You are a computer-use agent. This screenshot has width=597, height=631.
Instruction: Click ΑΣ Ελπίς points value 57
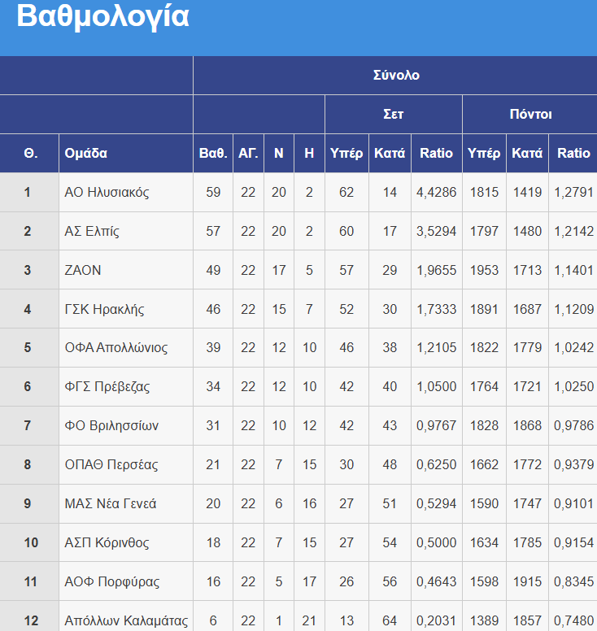213,232
